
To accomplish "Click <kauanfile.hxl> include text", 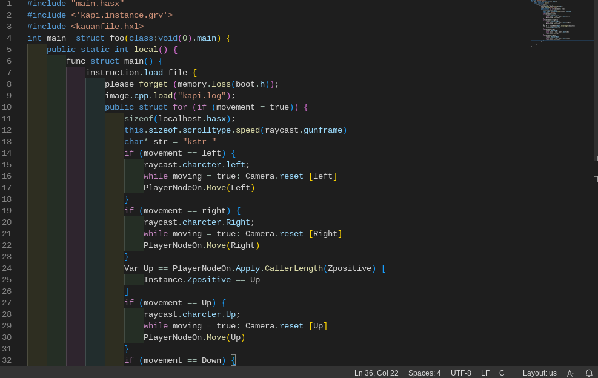I will 107,27.
